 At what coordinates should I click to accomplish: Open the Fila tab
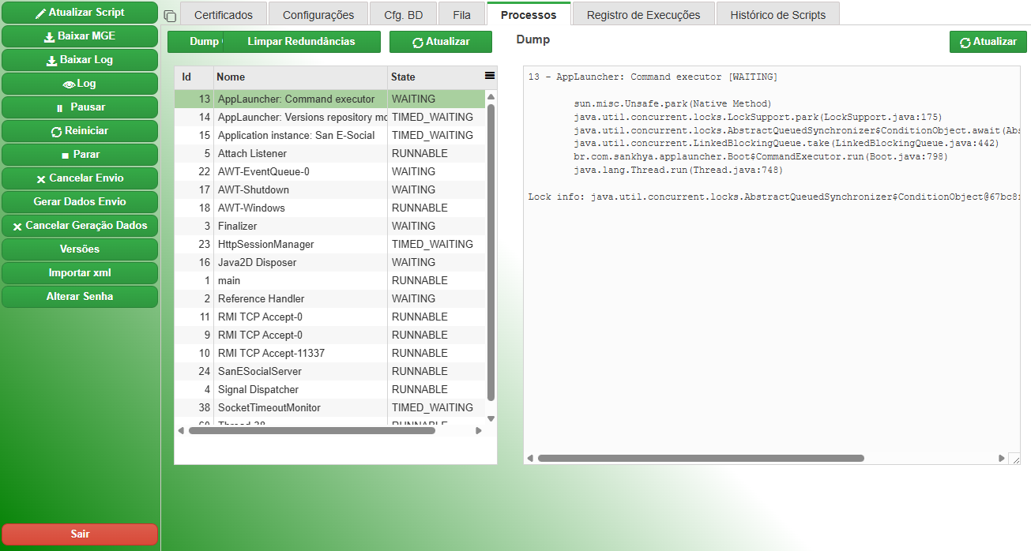pos(462,15)
